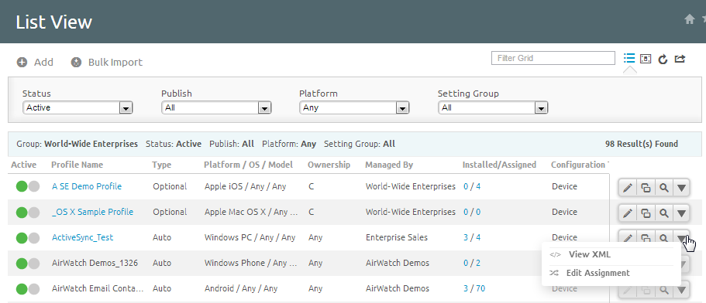The width and height of the screenshot is (706, 303).
Task: Expand more actions for AirWatch Email Container
Action: coord(681,291)
